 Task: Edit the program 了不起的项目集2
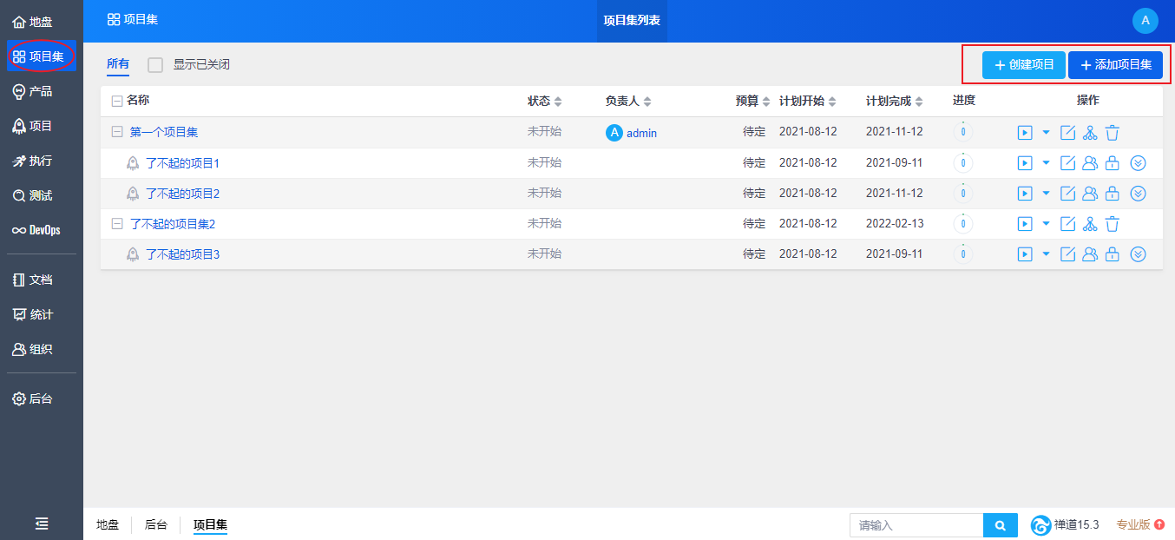pos(1068,224)
